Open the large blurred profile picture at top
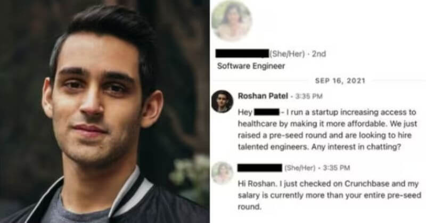Screen dimensions: 426x223 pos(232,21)
